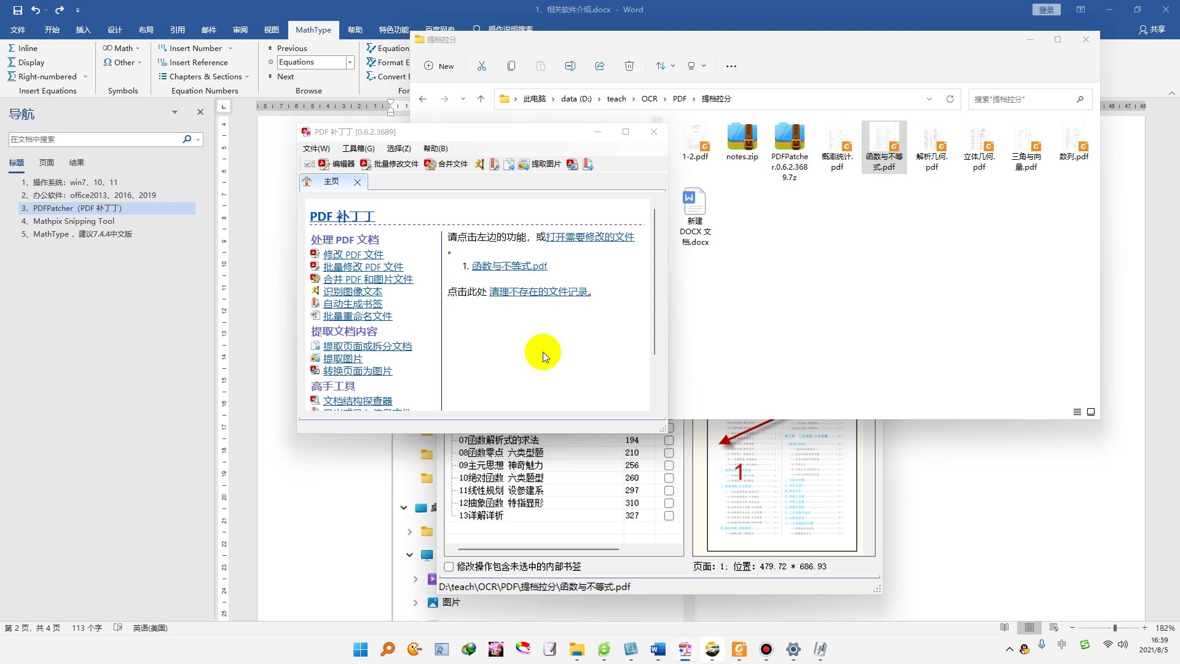Open the 工具箱(G) menu in PDF 补丁丁

pyautogui.click(x=358, y=148)
